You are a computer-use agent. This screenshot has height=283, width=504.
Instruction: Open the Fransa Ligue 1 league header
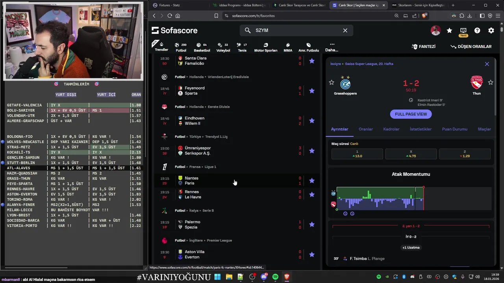coord(195,167)
